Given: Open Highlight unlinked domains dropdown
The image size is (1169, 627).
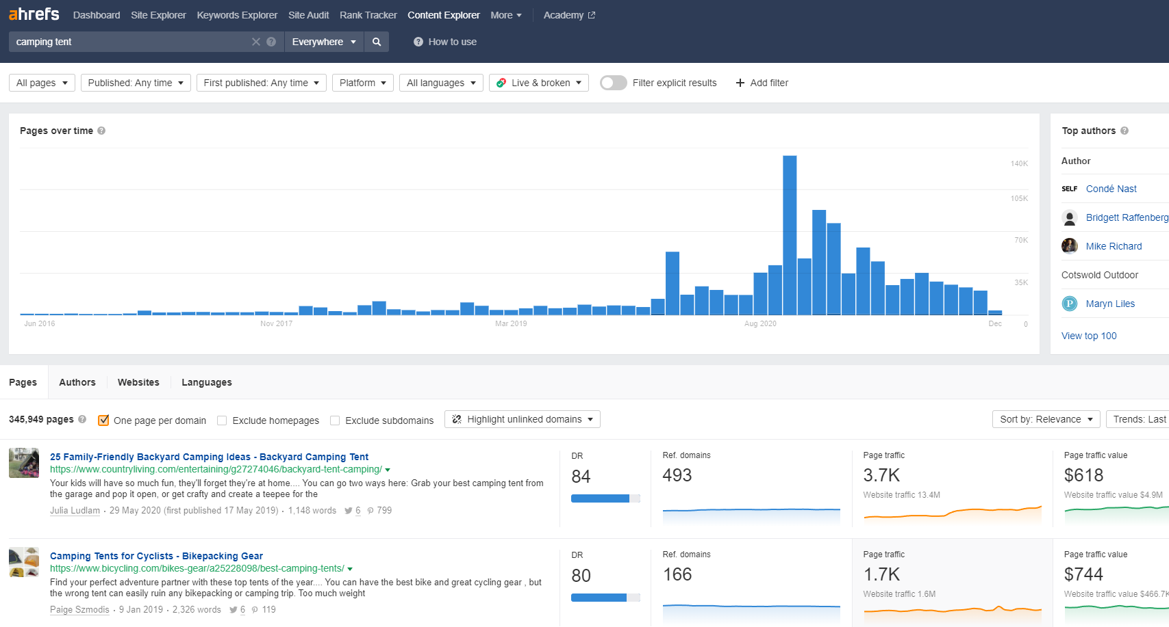Looking at the screenshot, I should pyautogui.click(x=523, y=419).
